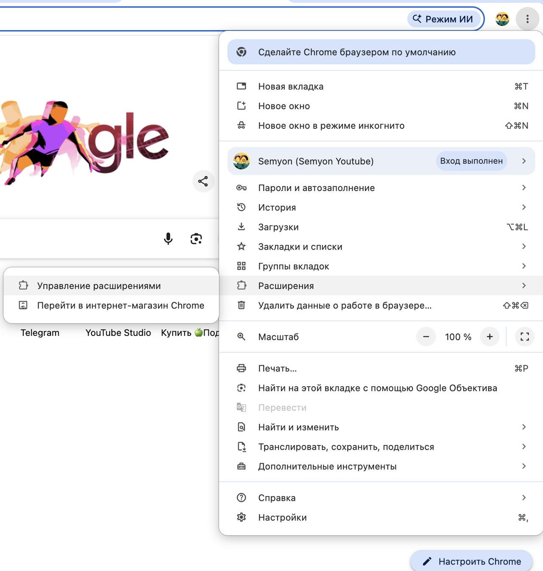The height and width of the screenshot is (571, 543).
Task: Click the three-dot Chrome menu icon
Action: point(527,19)
